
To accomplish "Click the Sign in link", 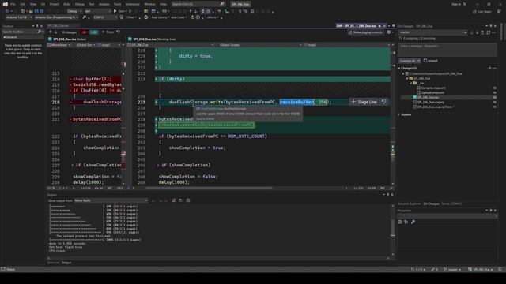I will (x=456, y=4).
